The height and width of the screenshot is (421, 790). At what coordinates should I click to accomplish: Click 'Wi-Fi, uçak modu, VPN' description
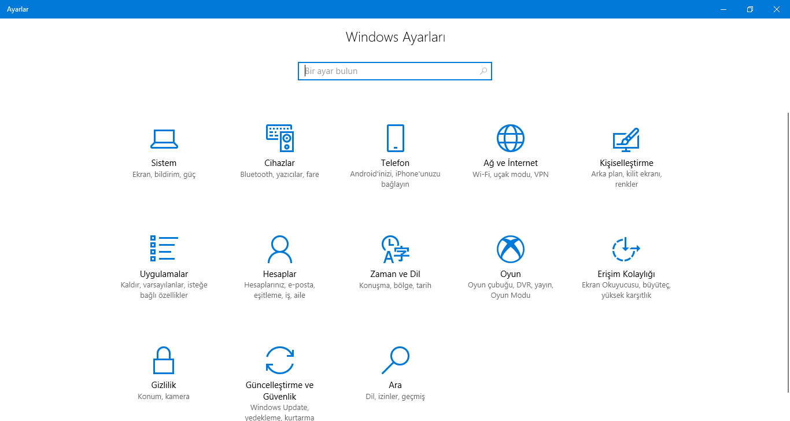point(511,175)
